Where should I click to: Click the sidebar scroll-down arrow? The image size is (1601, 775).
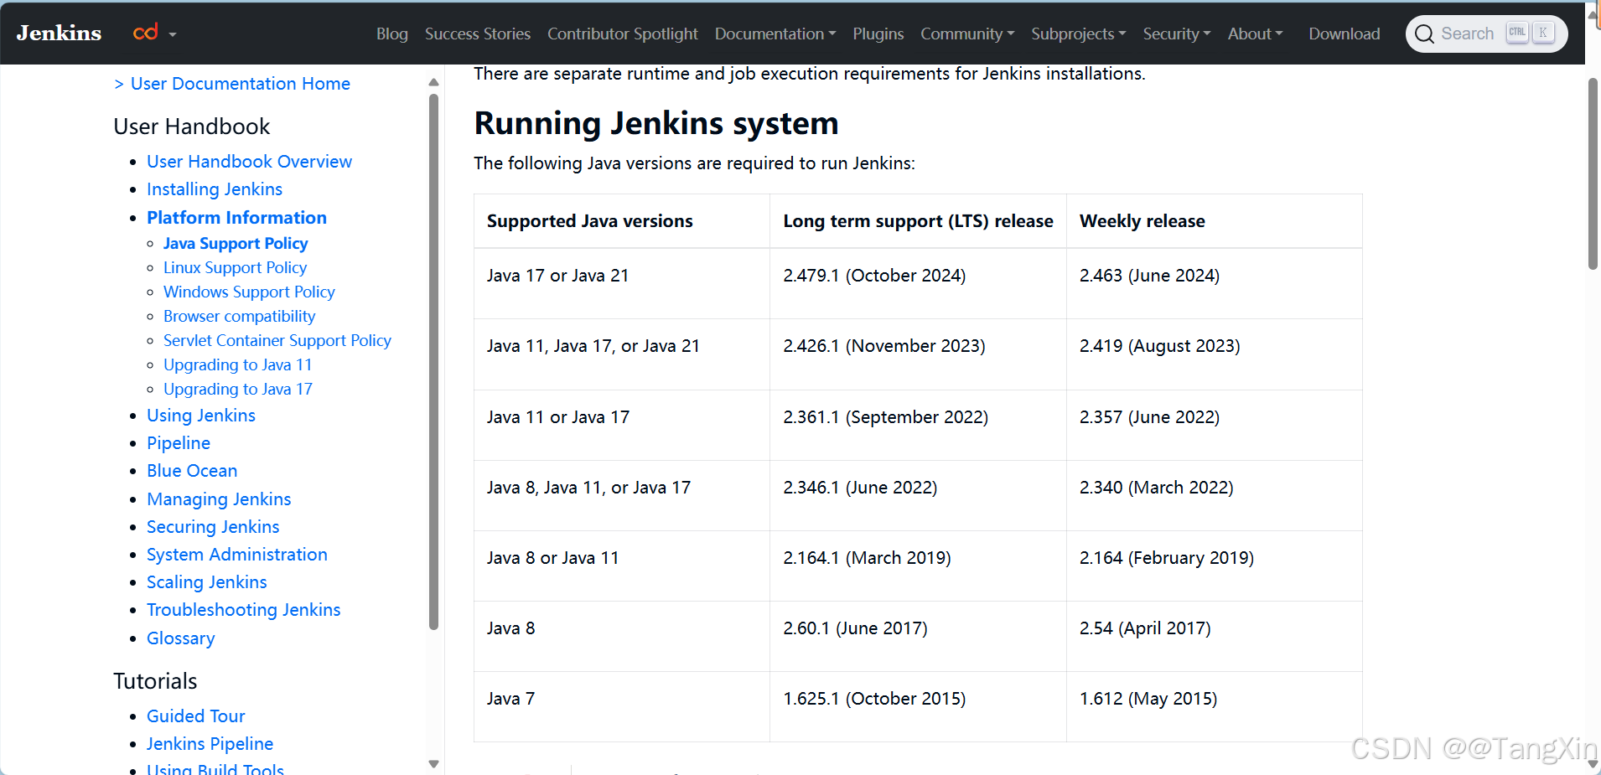[x=433, y=763]
